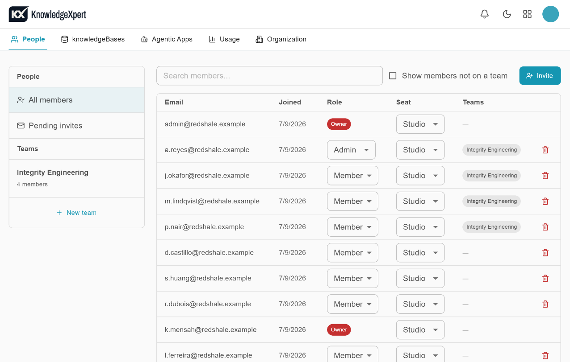Open role dropdown for m.lindqvist
This screenshot has width=570, height=362.
pos(352,202)
